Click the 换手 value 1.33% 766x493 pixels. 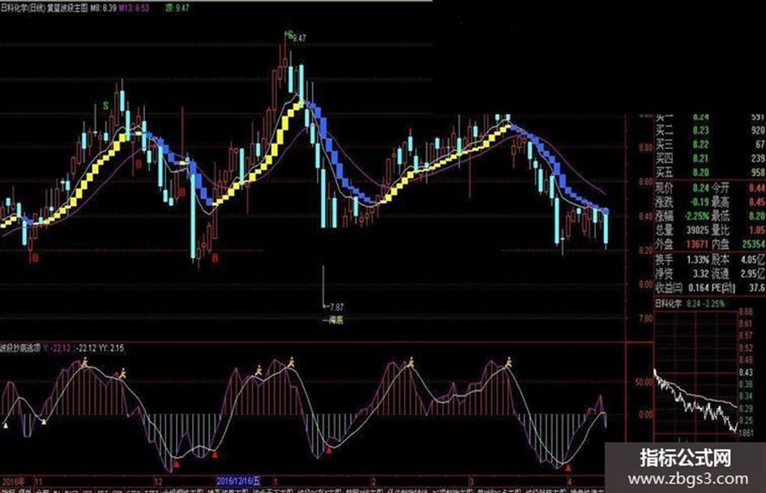click(x=698, y=260)
